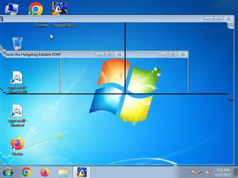This screenshot has width=238, height=178.
Task: Click the Show desktop strip beside the clock
Action: [x=236, y=172]
